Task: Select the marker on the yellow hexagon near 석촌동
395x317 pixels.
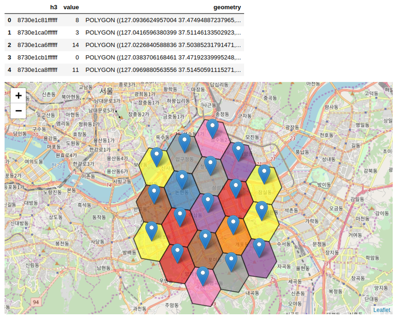Action: [262, 211]
